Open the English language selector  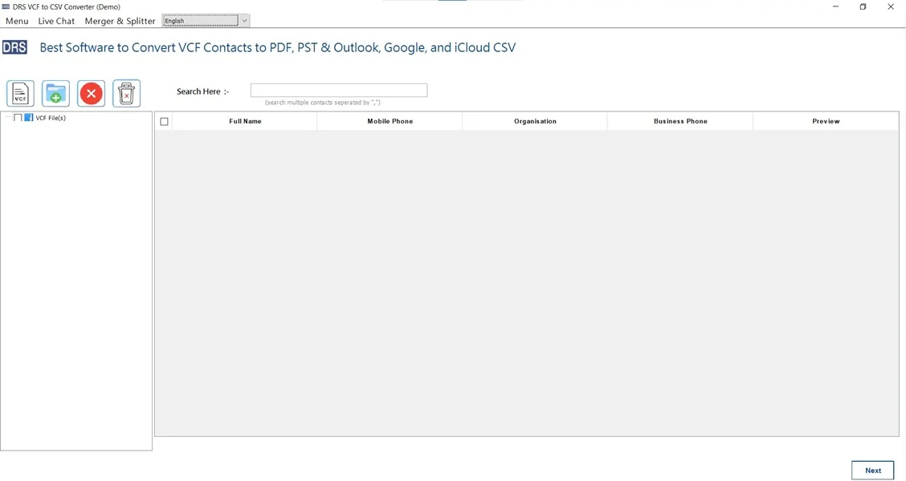pos(202,20)
